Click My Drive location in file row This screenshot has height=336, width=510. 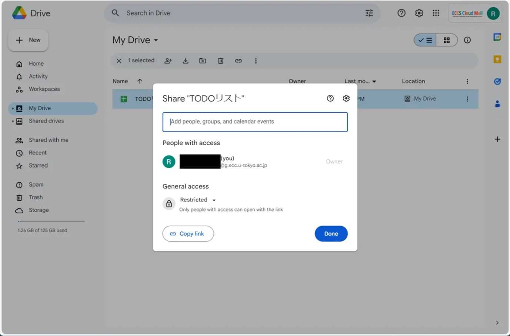(x=420, y=99)
